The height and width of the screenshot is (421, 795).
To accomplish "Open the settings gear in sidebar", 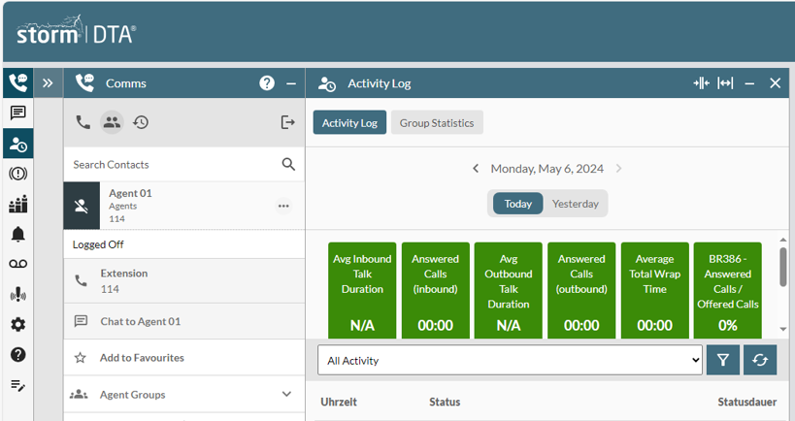I will pos(17,325).
